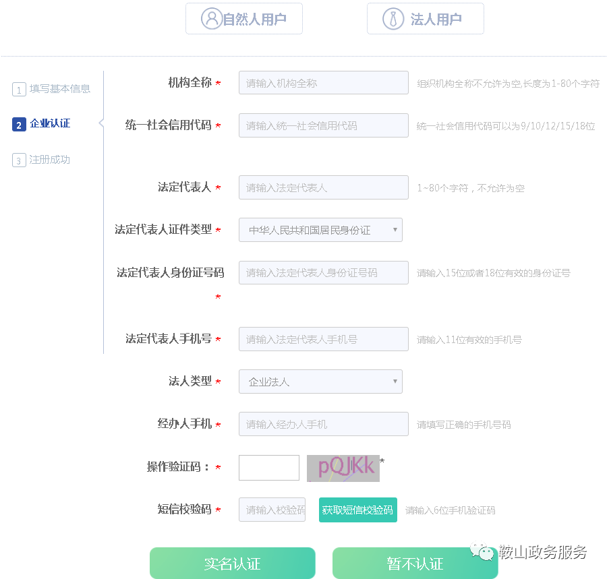Expand the 中华人民共和国居民身份证 selector arrow
The image size is (607, 579).
click(395, 229)
